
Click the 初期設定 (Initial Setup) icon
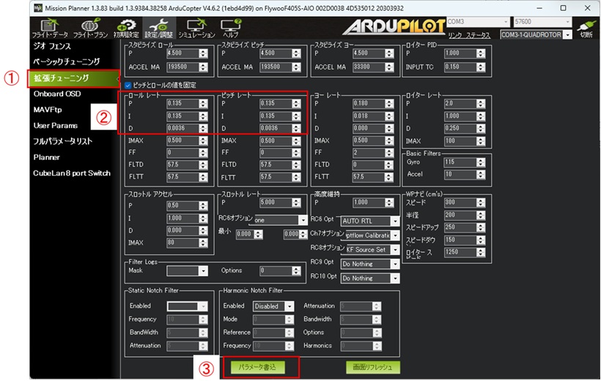click(127, 26)
